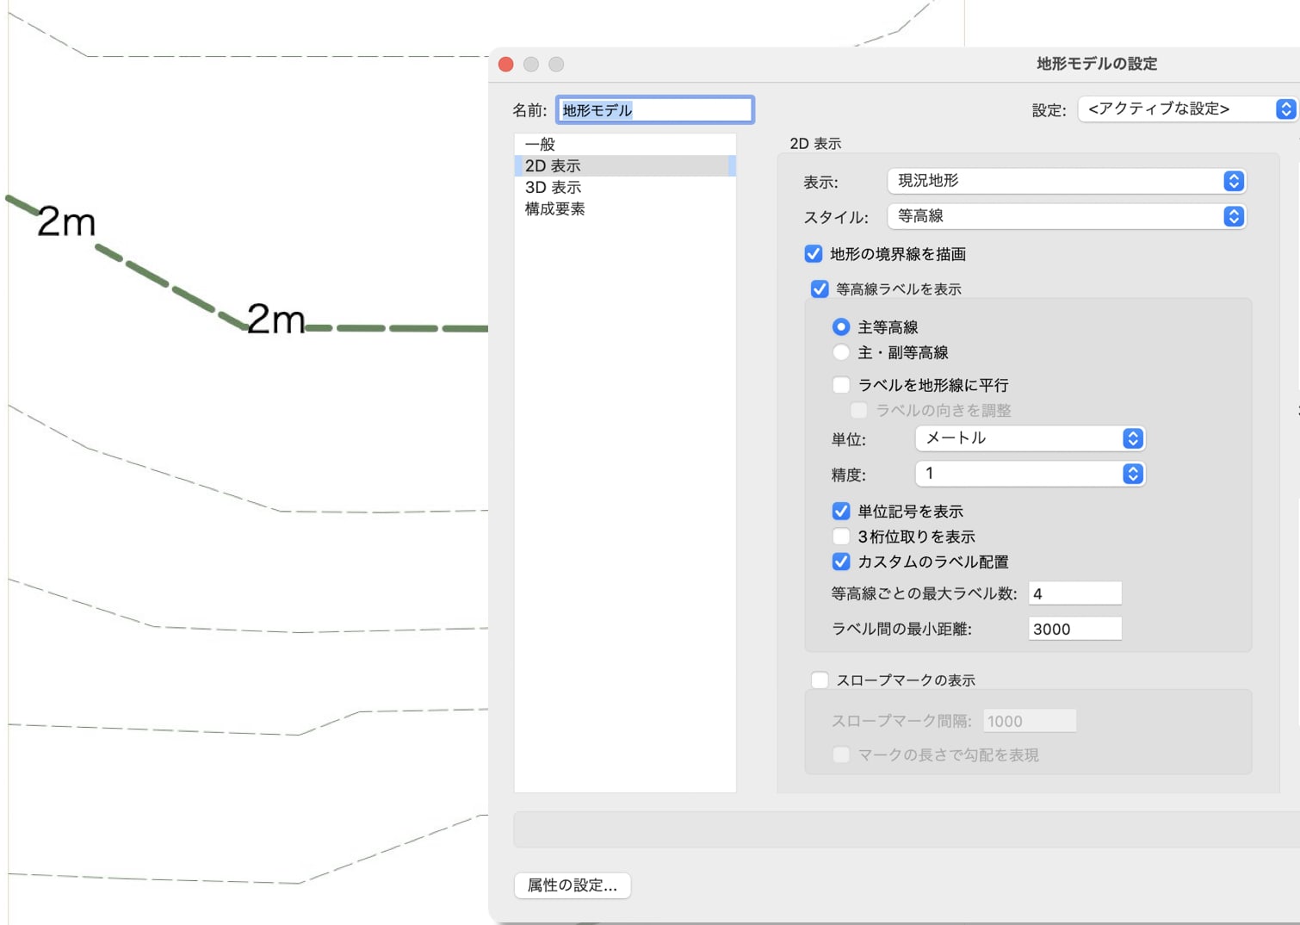
Task: Click the 名前 text field
Action: coord(654,109)
